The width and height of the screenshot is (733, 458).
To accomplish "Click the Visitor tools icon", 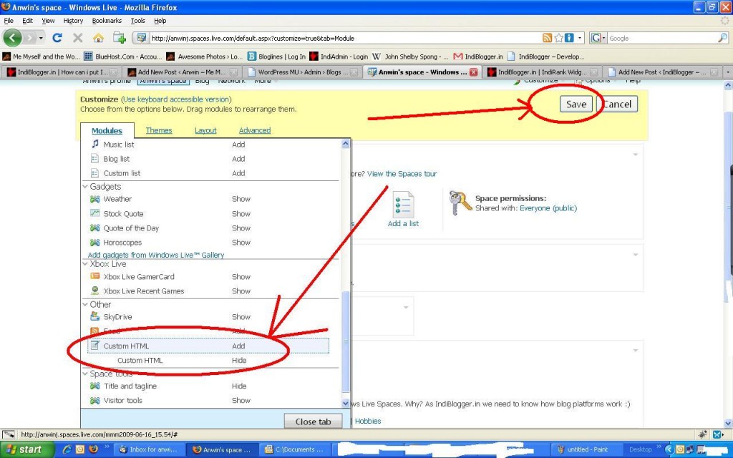I will (x=95, y=401).
